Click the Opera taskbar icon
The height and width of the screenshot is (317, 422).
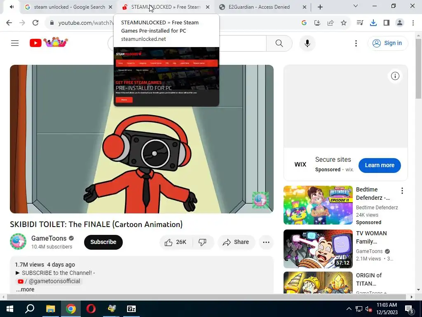tap(91, 309)
